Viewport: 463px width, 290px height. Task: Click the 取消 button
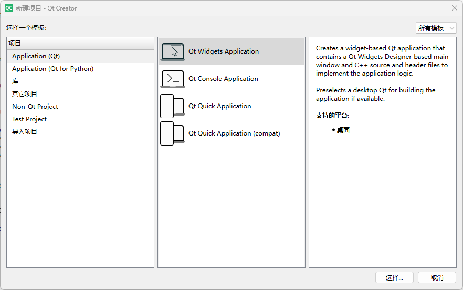(x=437, y=277)
